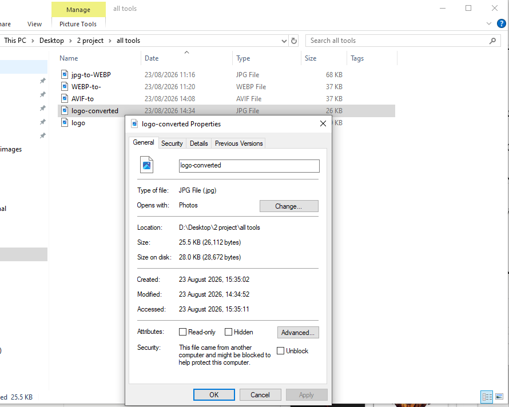Click the search magnifier icon
Image resolution: width=509 pixels, height=407 pixels.
[x=492, y=41]
